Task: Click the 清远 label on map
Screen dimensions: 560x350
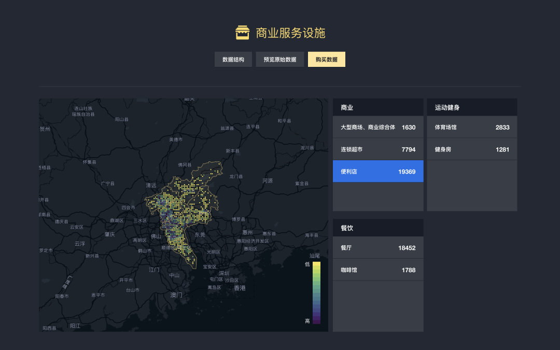Action: [x=151, y=185]
